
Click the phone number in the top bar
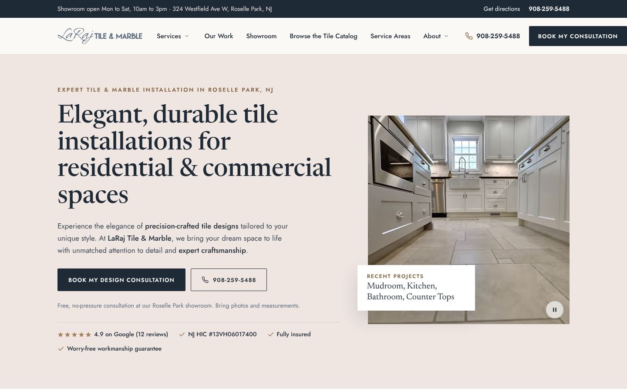(549, 9)
